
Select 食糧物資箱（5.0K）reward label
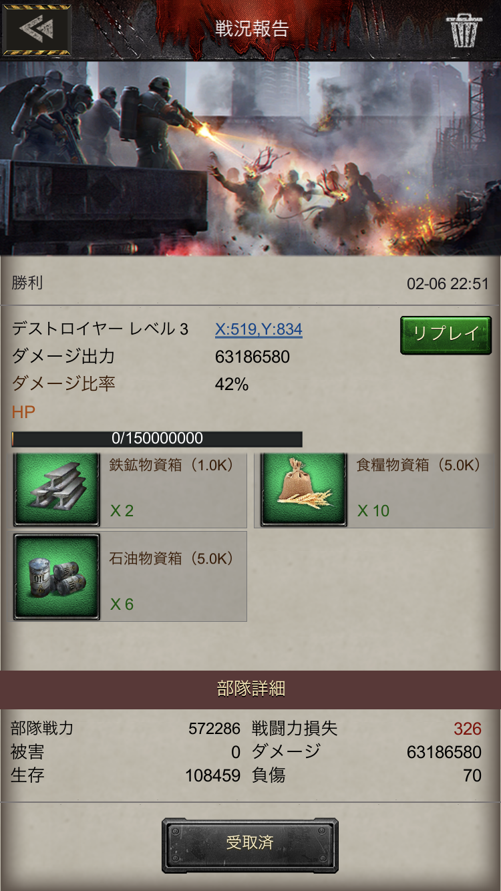point(420,465)
